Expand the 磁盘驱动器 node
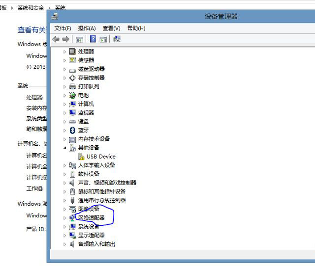Viewport: 315px width, 266px height. pos(64,69)
